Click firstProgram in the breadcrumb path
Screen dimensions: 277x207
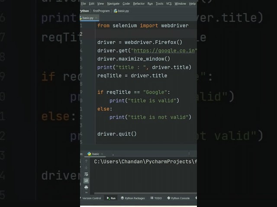click(x=101, y=11)
